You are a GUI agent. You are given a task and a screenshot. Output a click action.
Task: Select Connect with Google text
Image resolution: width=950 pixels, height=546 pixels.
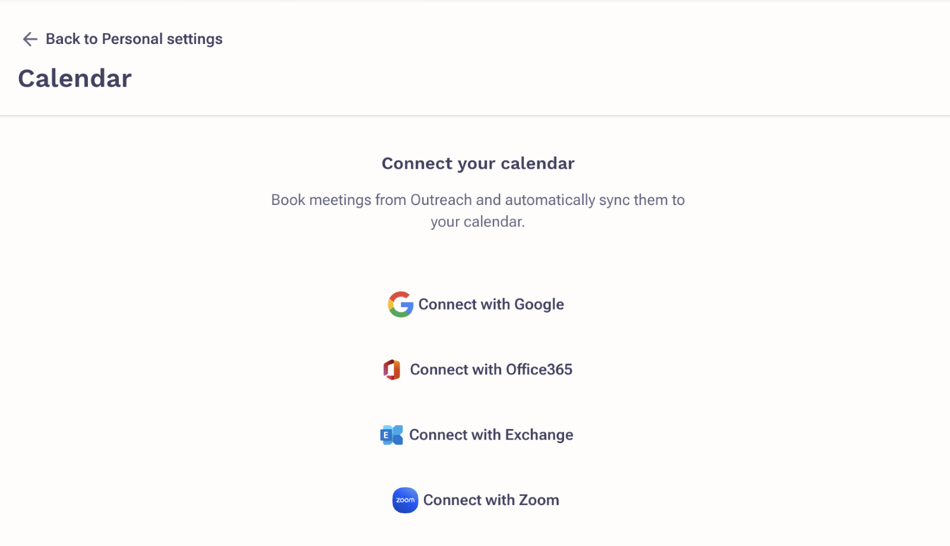(x=491, y=304)
